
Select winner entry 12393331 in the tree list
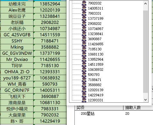click(96, 100)
